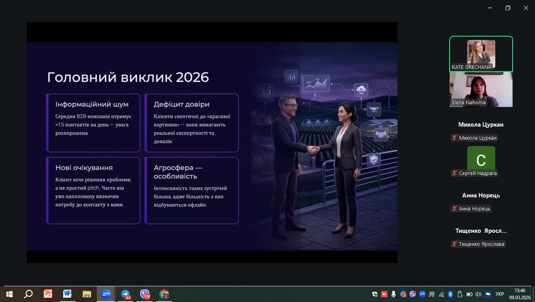Select Elena Nahorna's video tile
The image size is (535, 302).
coord(481,89)
